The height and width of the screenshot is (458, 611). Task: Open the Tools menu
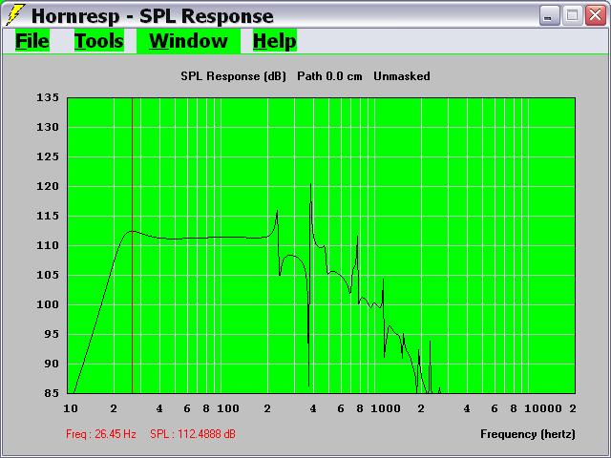99,40
